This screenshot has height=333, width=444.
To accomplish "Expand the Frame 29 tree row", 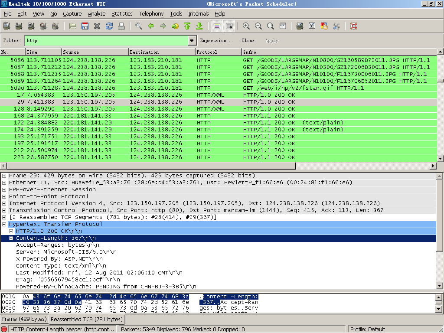I will point(4,176).
